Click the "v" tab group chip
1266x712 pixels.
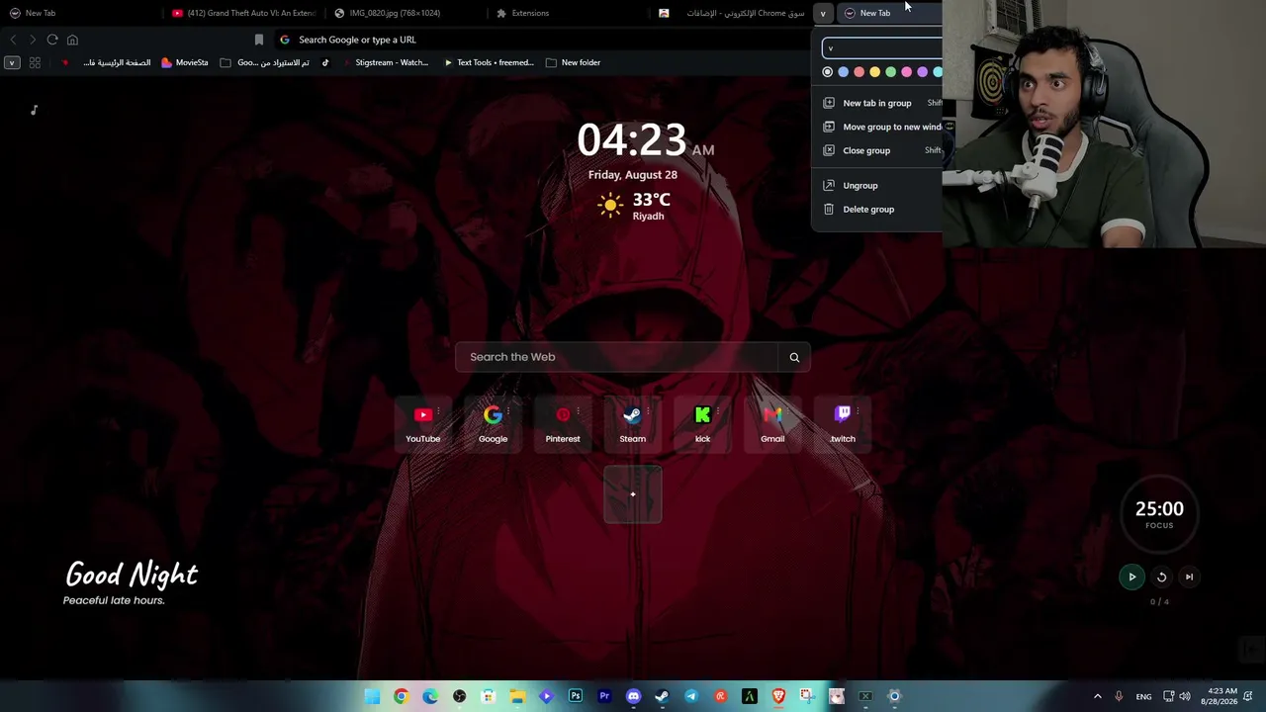point(823,13)
